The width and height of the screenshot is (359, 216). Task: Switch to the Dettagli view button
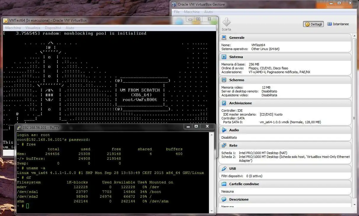coord(313,24)
